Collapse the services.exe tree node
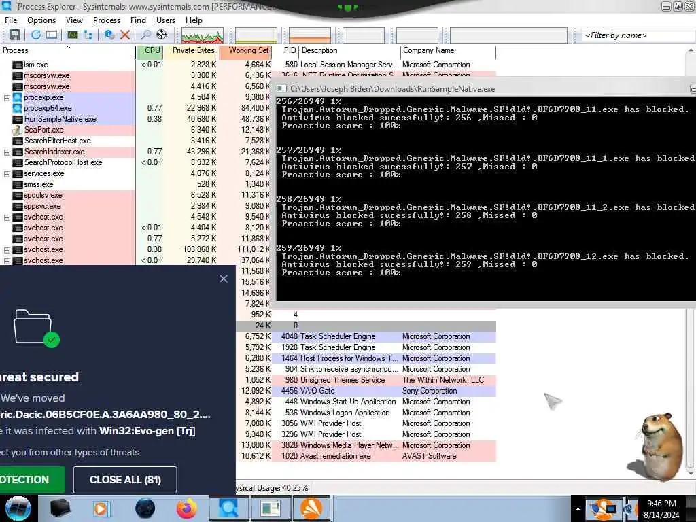The image size is (696, 522). [x=7, y=173]
